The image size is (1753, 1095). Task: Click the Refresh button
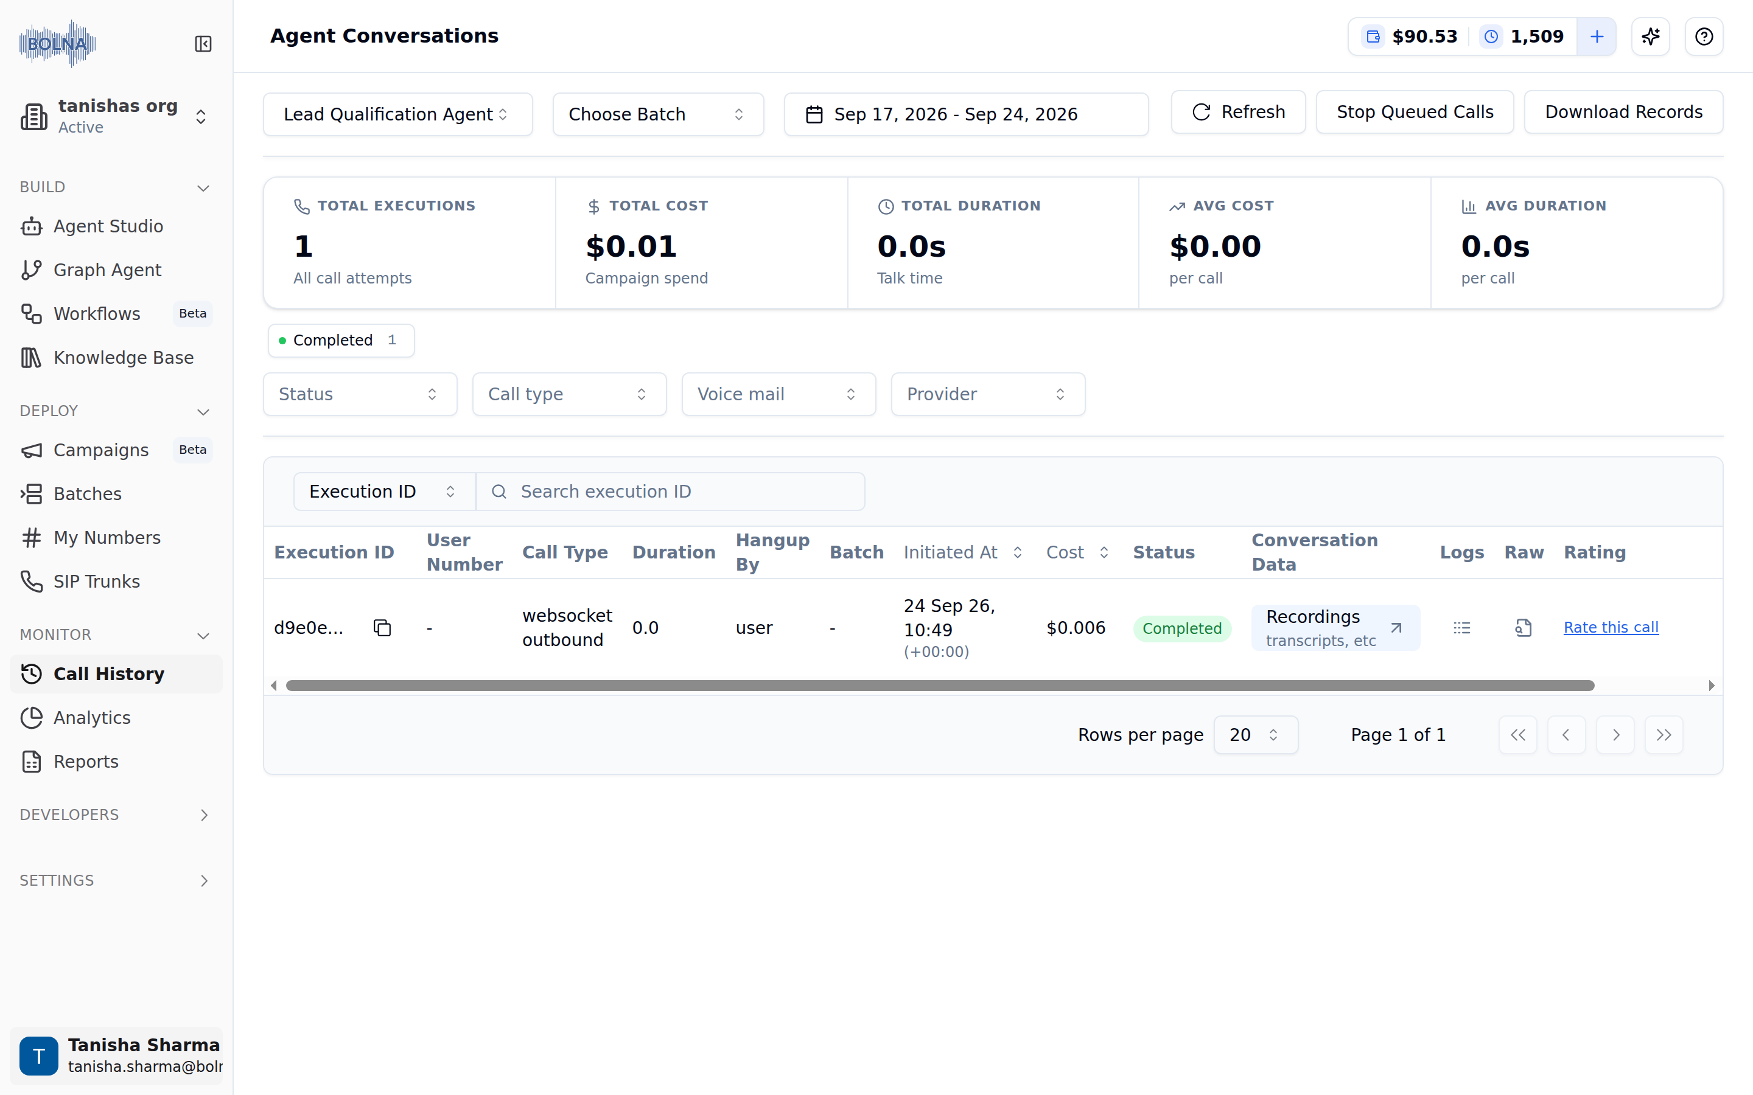click(x=1238, y=113)
